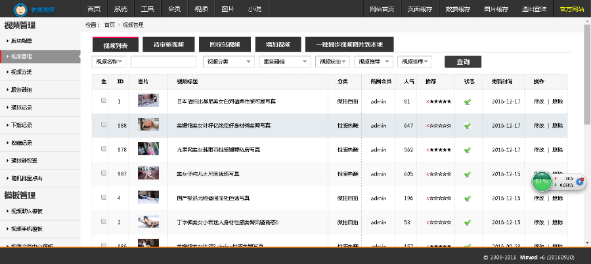591x264 pixels.
Task: Click the red x recommend icon for ID 987
Action: [x=427, y=174]
